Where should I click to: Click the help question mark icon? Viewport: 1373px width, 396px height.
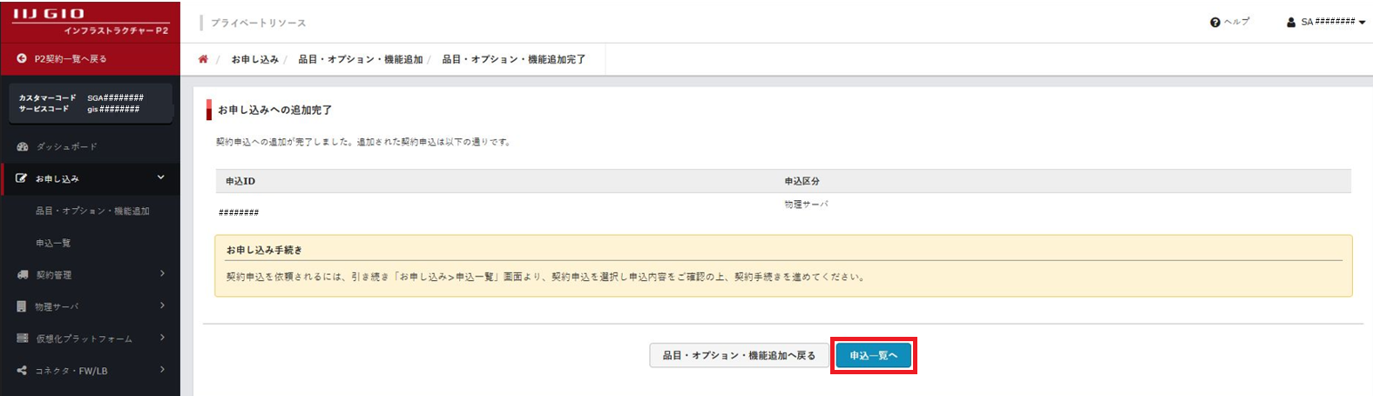(x=1215, y=23)
